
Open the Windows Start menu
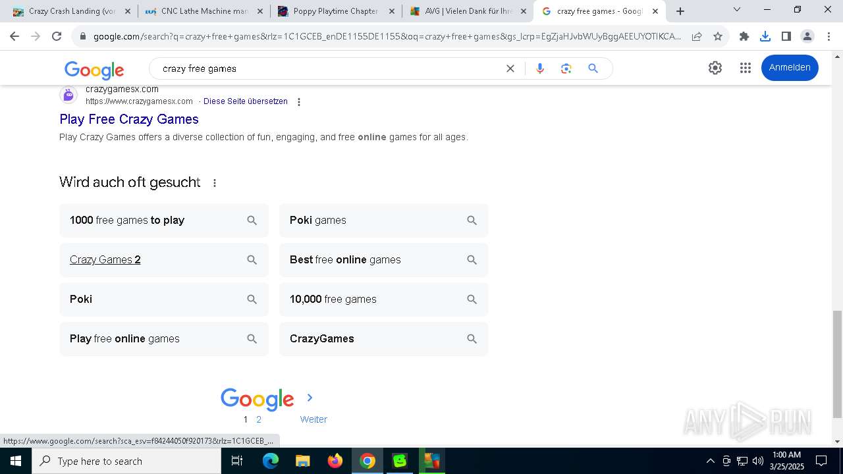point(16,461)
